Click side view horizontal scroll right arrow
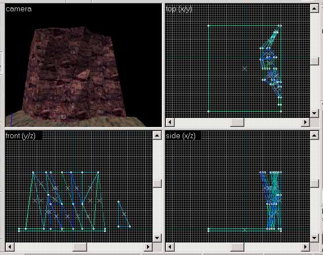This screenshot has height=255, width=323. 305,247
